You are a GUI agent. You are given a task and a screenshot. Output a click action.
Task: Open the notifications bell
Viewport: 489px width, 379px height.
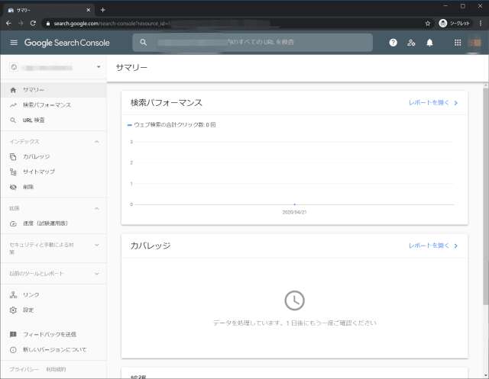tap(429, 43)
